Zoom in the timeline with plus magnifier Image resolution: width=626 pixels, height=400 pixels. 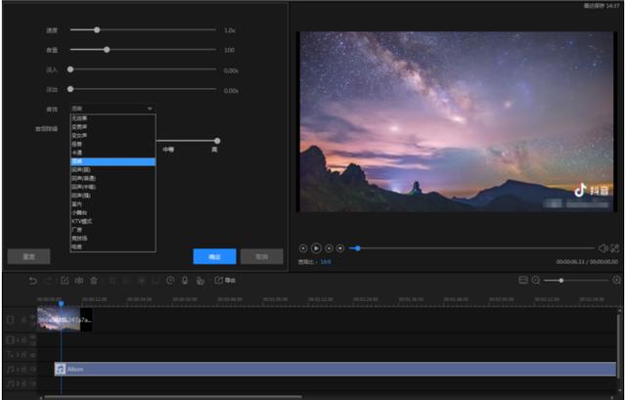[617, 281]
